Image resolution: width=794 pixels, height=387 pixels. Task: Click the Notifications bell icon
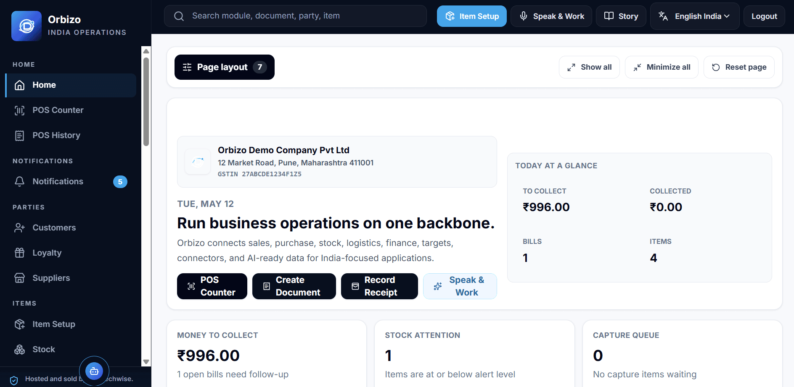20,181
